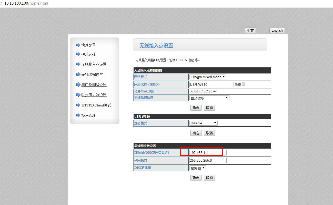
Task: Click the arrow icon beside 模块管理
Action: (78, 115)
